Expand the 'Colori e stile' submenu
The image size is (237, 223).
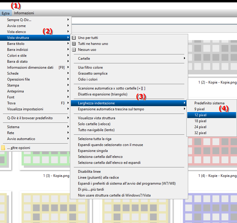click(x=35, y=56)
